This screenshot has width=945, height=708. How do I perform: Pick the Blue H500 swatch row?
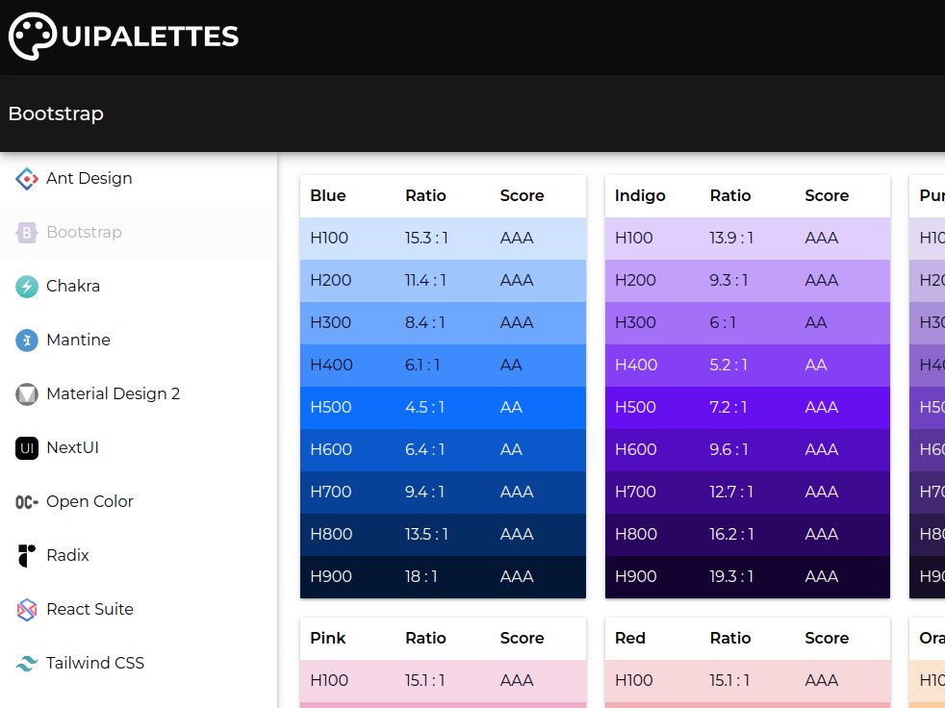pos(443,407)
